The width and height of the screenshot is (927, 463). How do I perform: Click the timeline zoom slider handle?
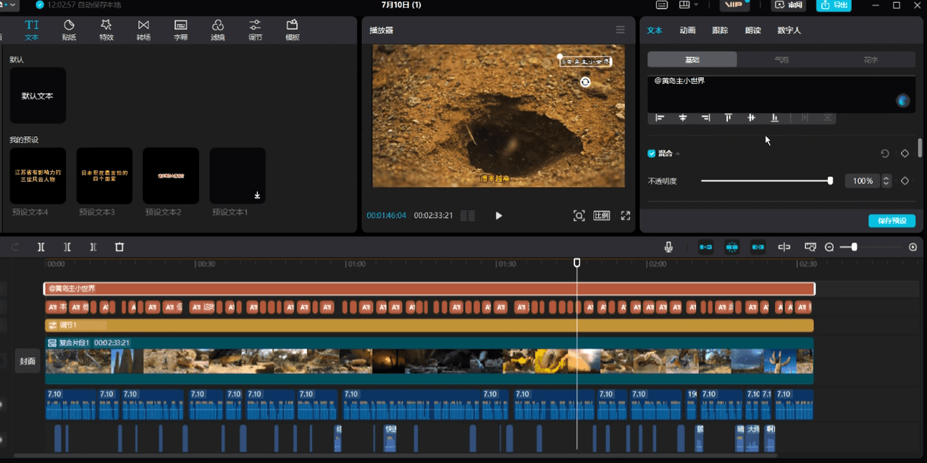855,247
